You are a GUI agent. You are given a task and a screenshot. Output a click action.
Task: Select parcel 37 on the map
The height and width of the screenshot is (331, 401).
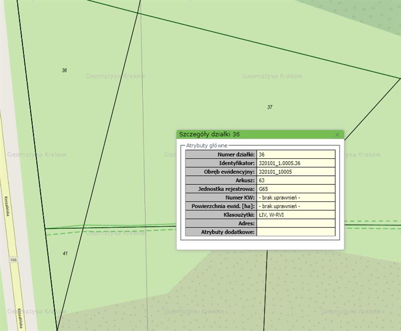(270, 107)
